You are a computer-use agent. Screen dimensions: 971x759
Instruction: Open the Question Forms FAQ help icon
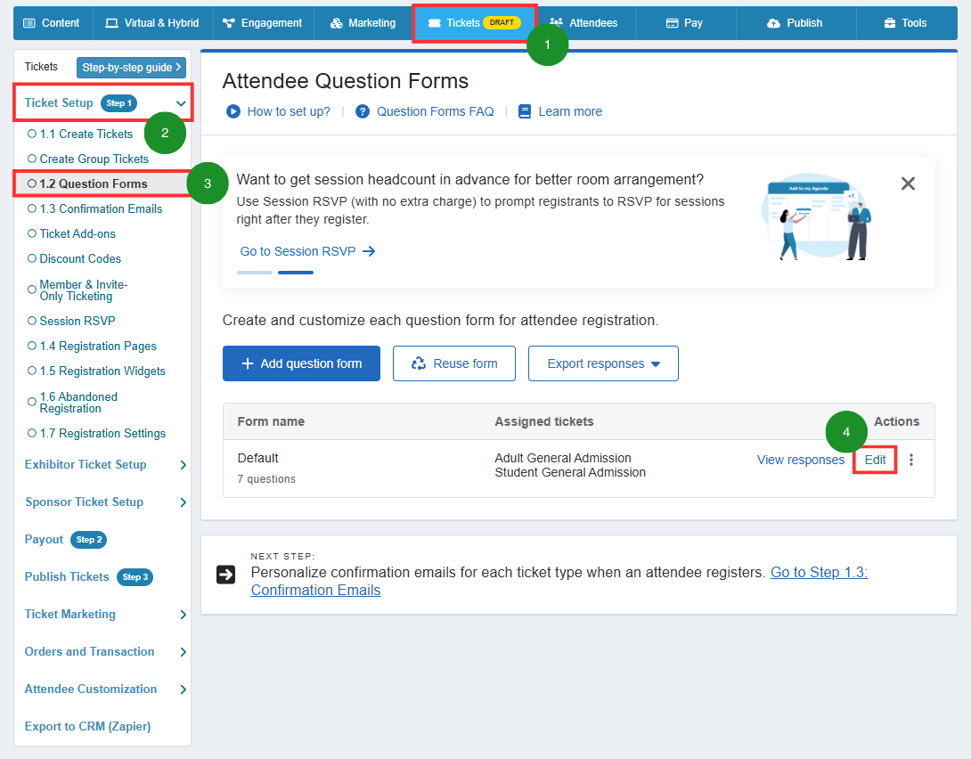click(363, 111)
